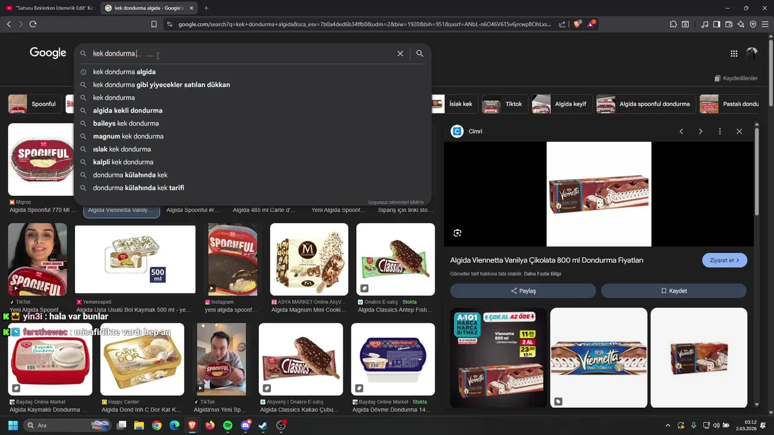This screenshot has height=435, width=774.
Task: Close the image preview panel
Action: coord(739,131)
